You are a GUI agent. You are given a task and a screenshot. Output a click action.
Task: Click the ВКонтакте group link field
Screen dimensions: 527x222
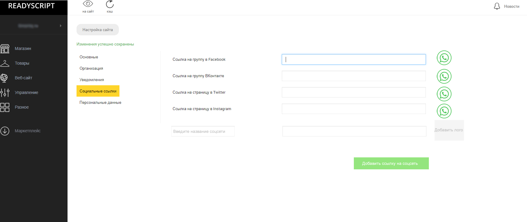click(x=354, y=76)
